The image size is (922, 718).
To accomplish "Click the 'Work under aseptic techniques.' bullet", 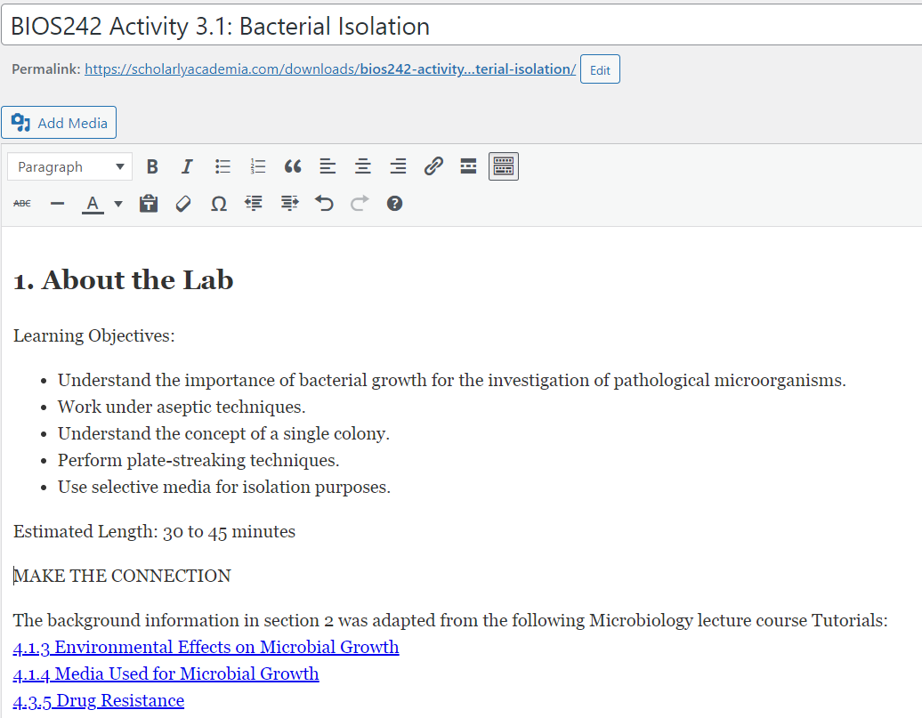I will (x=182, y=407).
